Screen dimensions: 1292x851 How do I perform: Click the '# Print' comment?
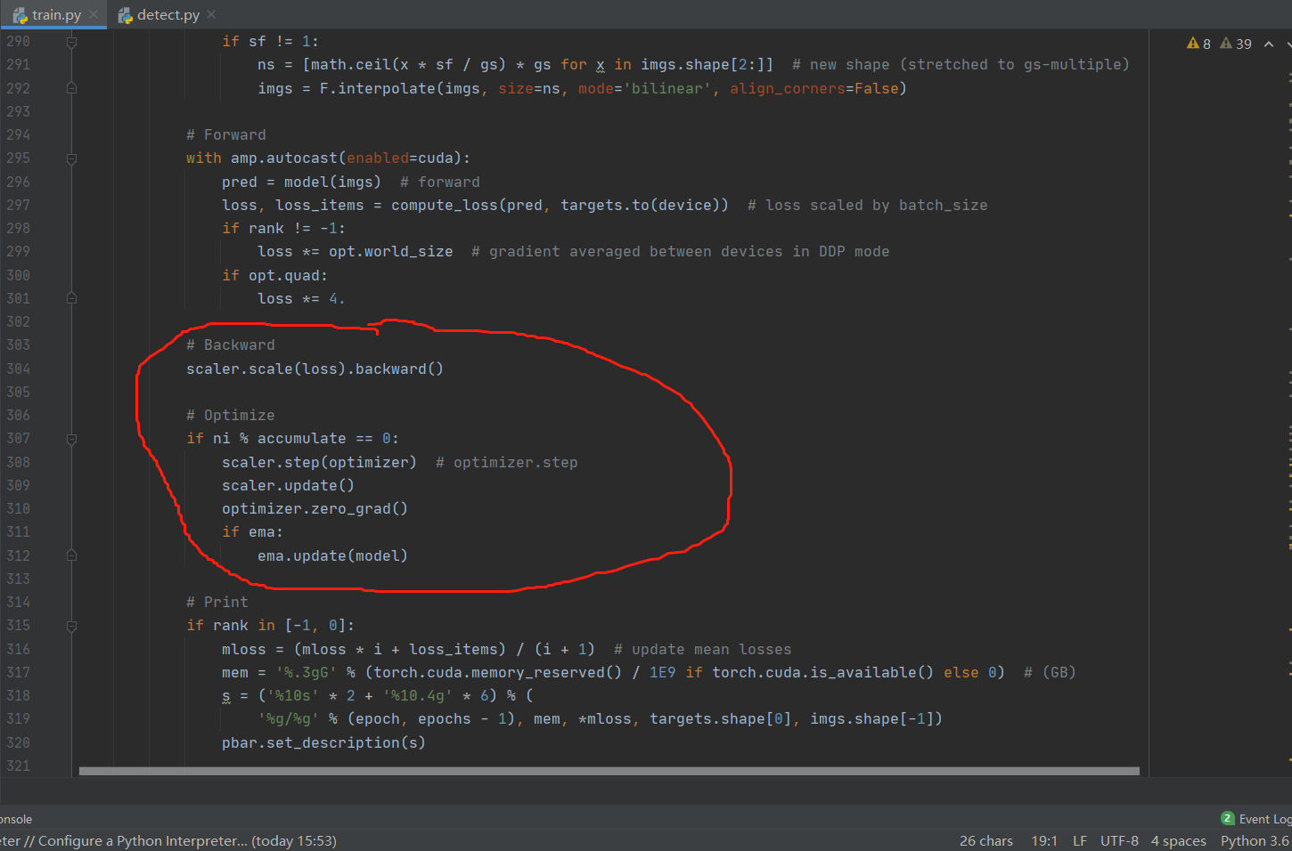[217, 602]
